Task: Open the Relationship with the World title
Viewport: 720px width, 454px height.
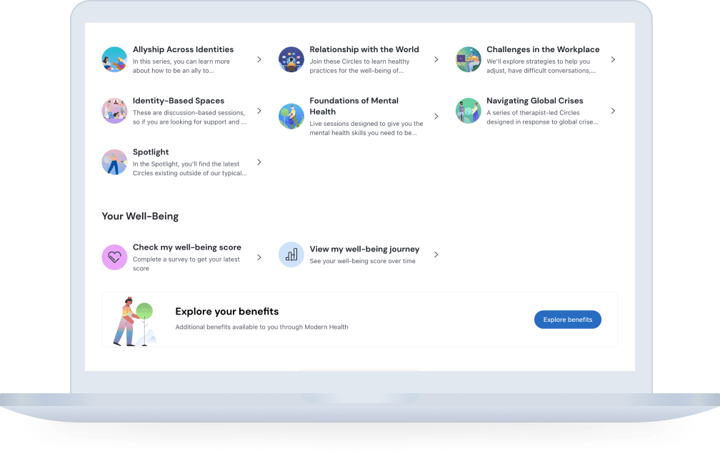Action: pyautogui.click(x=364, y=49)
